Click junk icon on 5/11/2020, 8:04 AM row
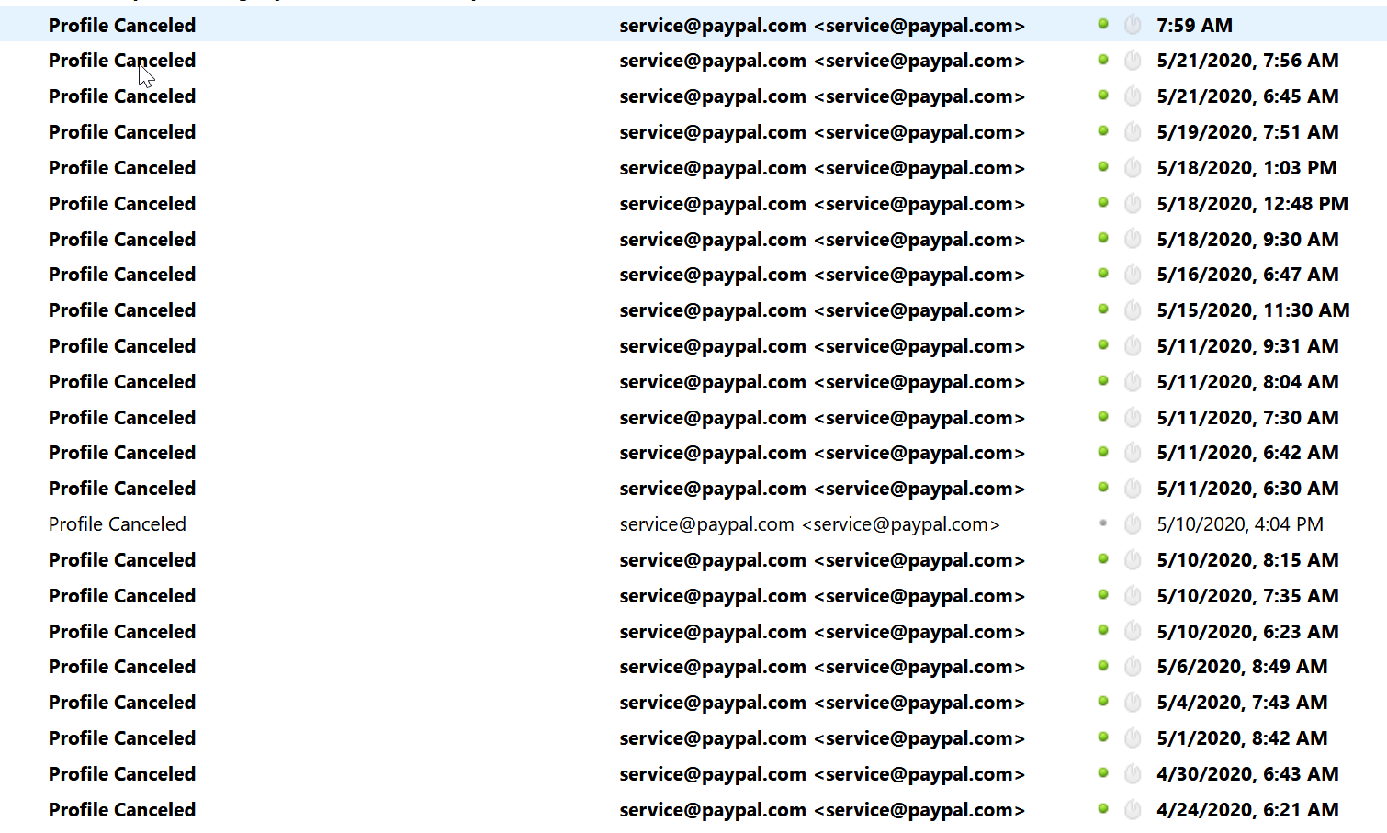The image size is (1387, 833). 1133,381
